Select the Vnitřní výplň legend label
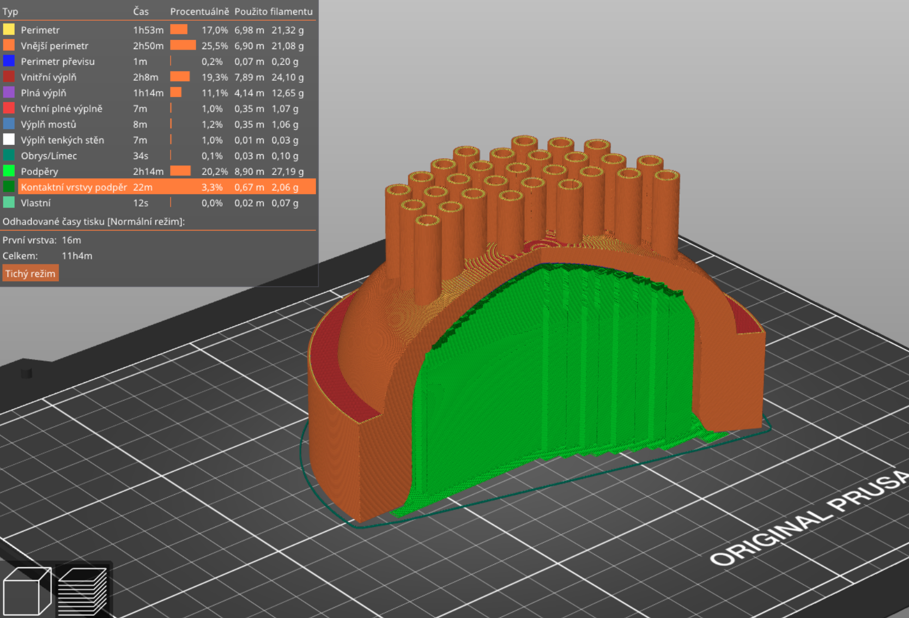 49,77
